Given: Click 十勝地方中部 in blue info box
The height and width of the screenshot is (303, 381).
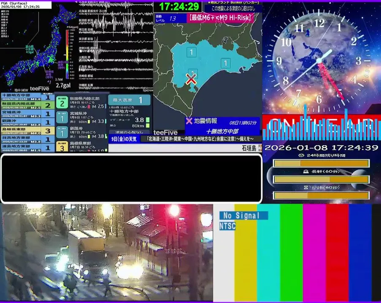Looking at the screenshot, I should pos(222,131).
